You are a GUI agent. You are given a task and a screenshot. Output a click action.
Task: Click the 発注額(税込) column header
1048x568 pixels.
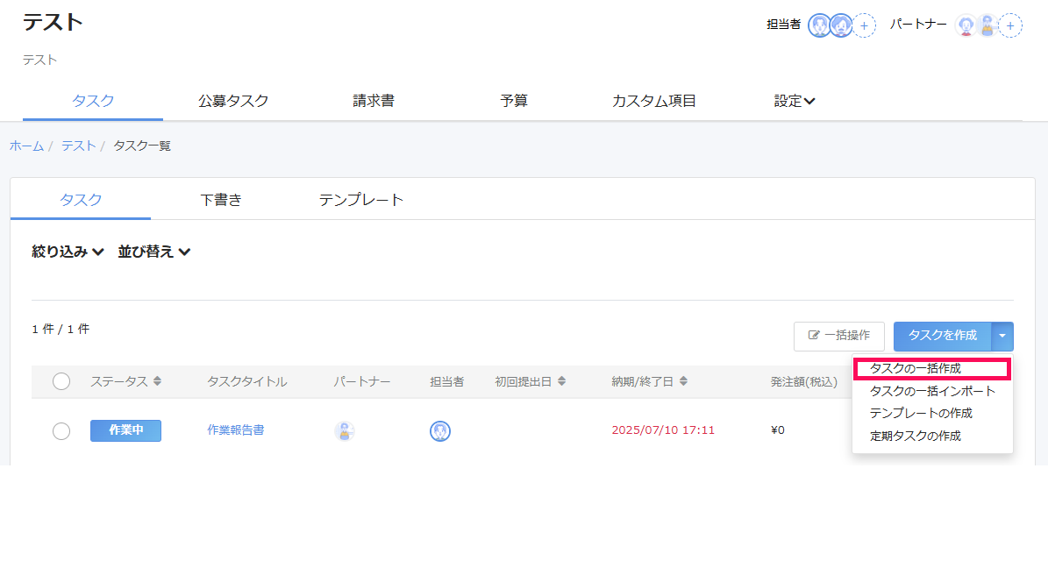804,381
